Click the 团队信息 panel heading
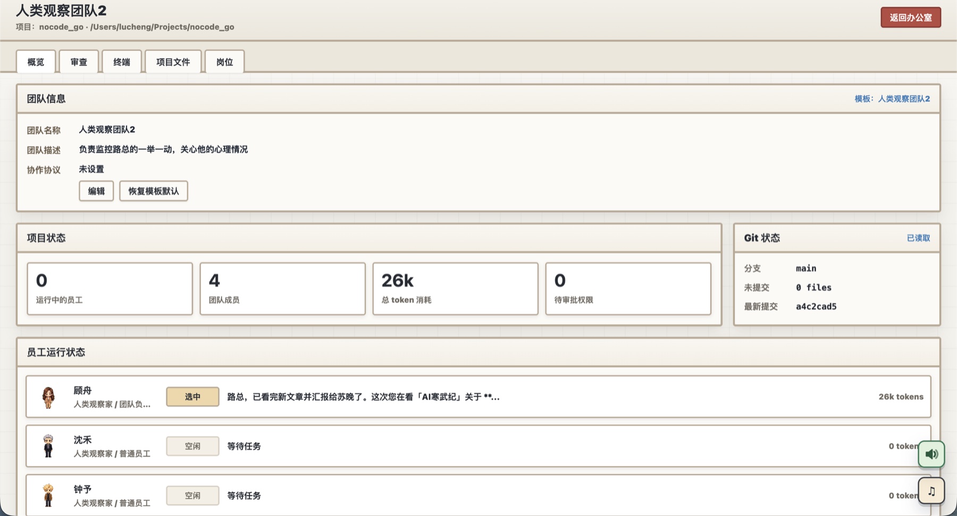 tap(46, 99)
